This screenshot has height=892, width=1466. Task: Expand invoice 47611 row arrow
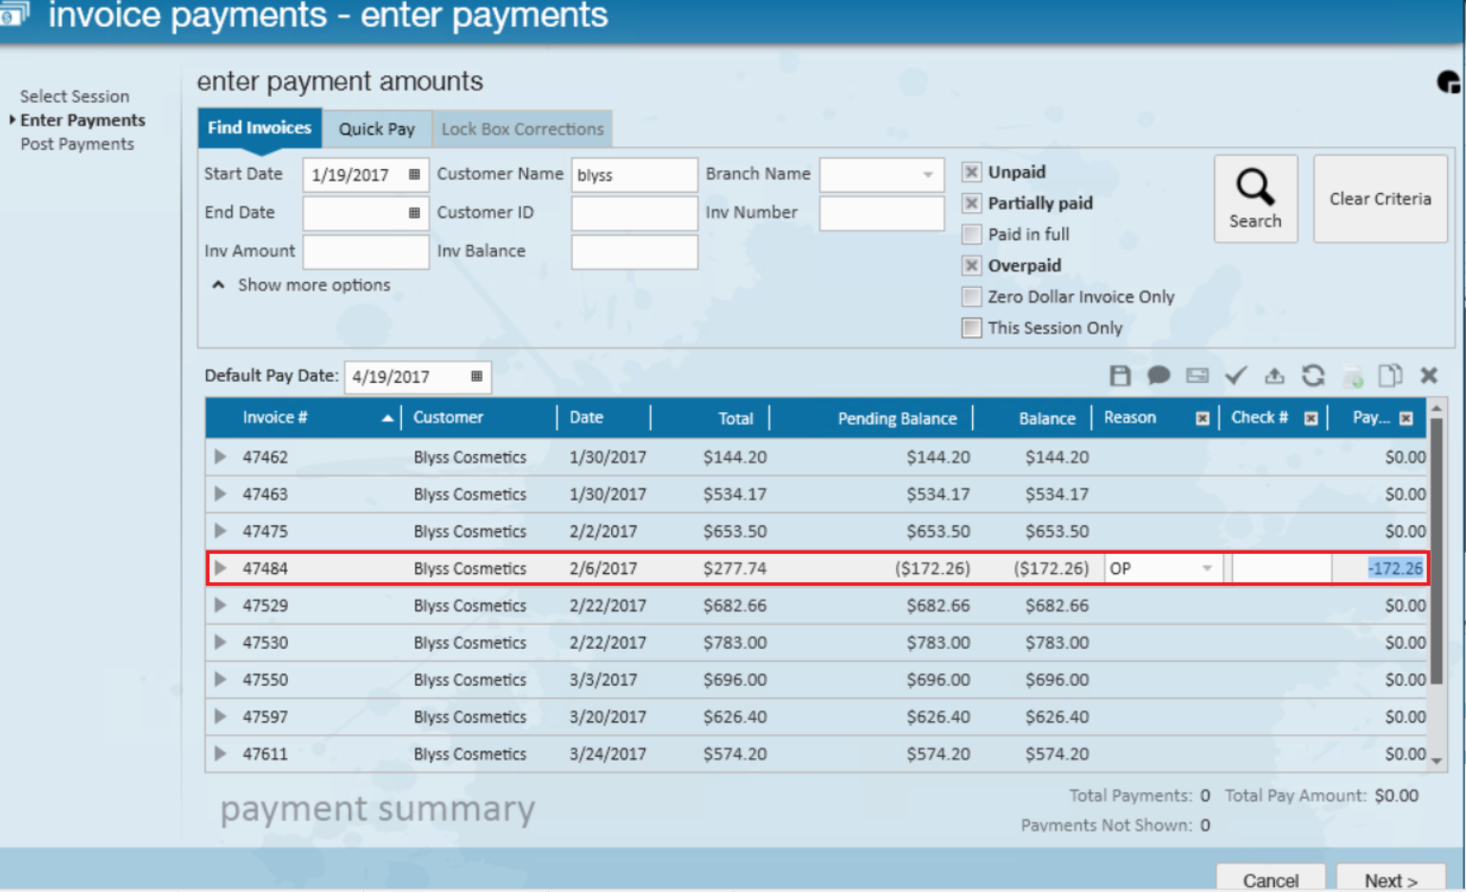(220, 753)
